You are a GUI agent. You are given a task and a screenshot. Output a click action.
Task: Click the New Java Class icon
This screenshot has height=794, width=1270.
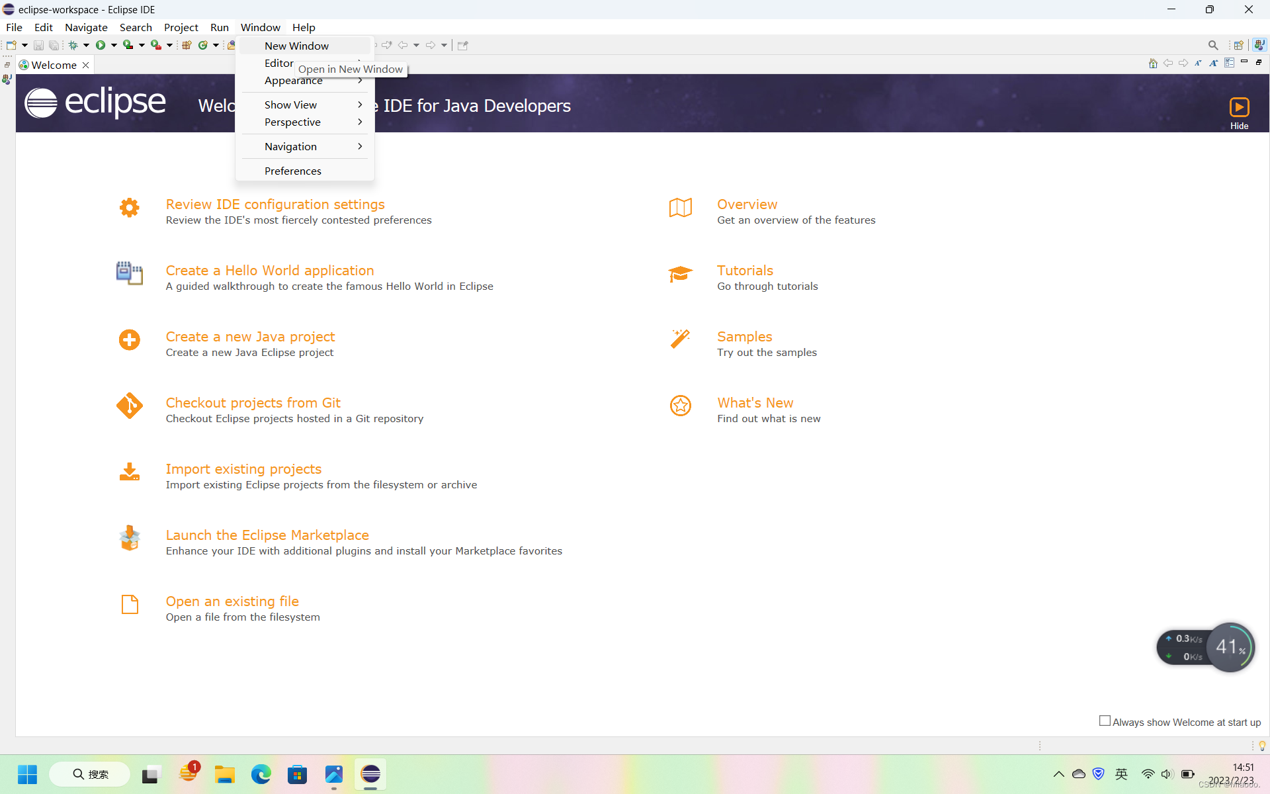point(203,45)
